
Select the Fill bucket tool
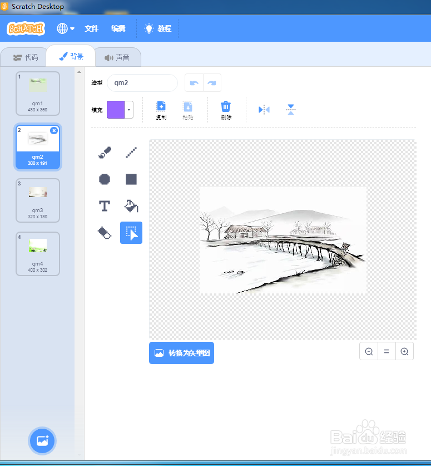131,206
